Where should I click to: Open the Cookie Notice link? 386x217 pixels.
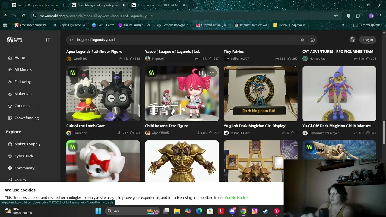pos(236,198)
